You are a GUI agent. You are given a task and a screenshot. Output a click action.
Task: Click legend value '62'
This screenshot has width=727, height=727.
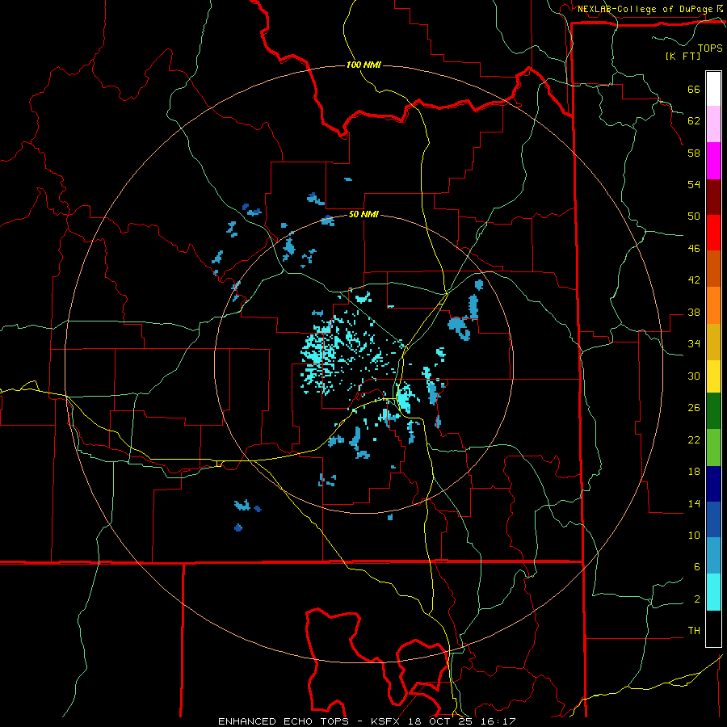694,120
